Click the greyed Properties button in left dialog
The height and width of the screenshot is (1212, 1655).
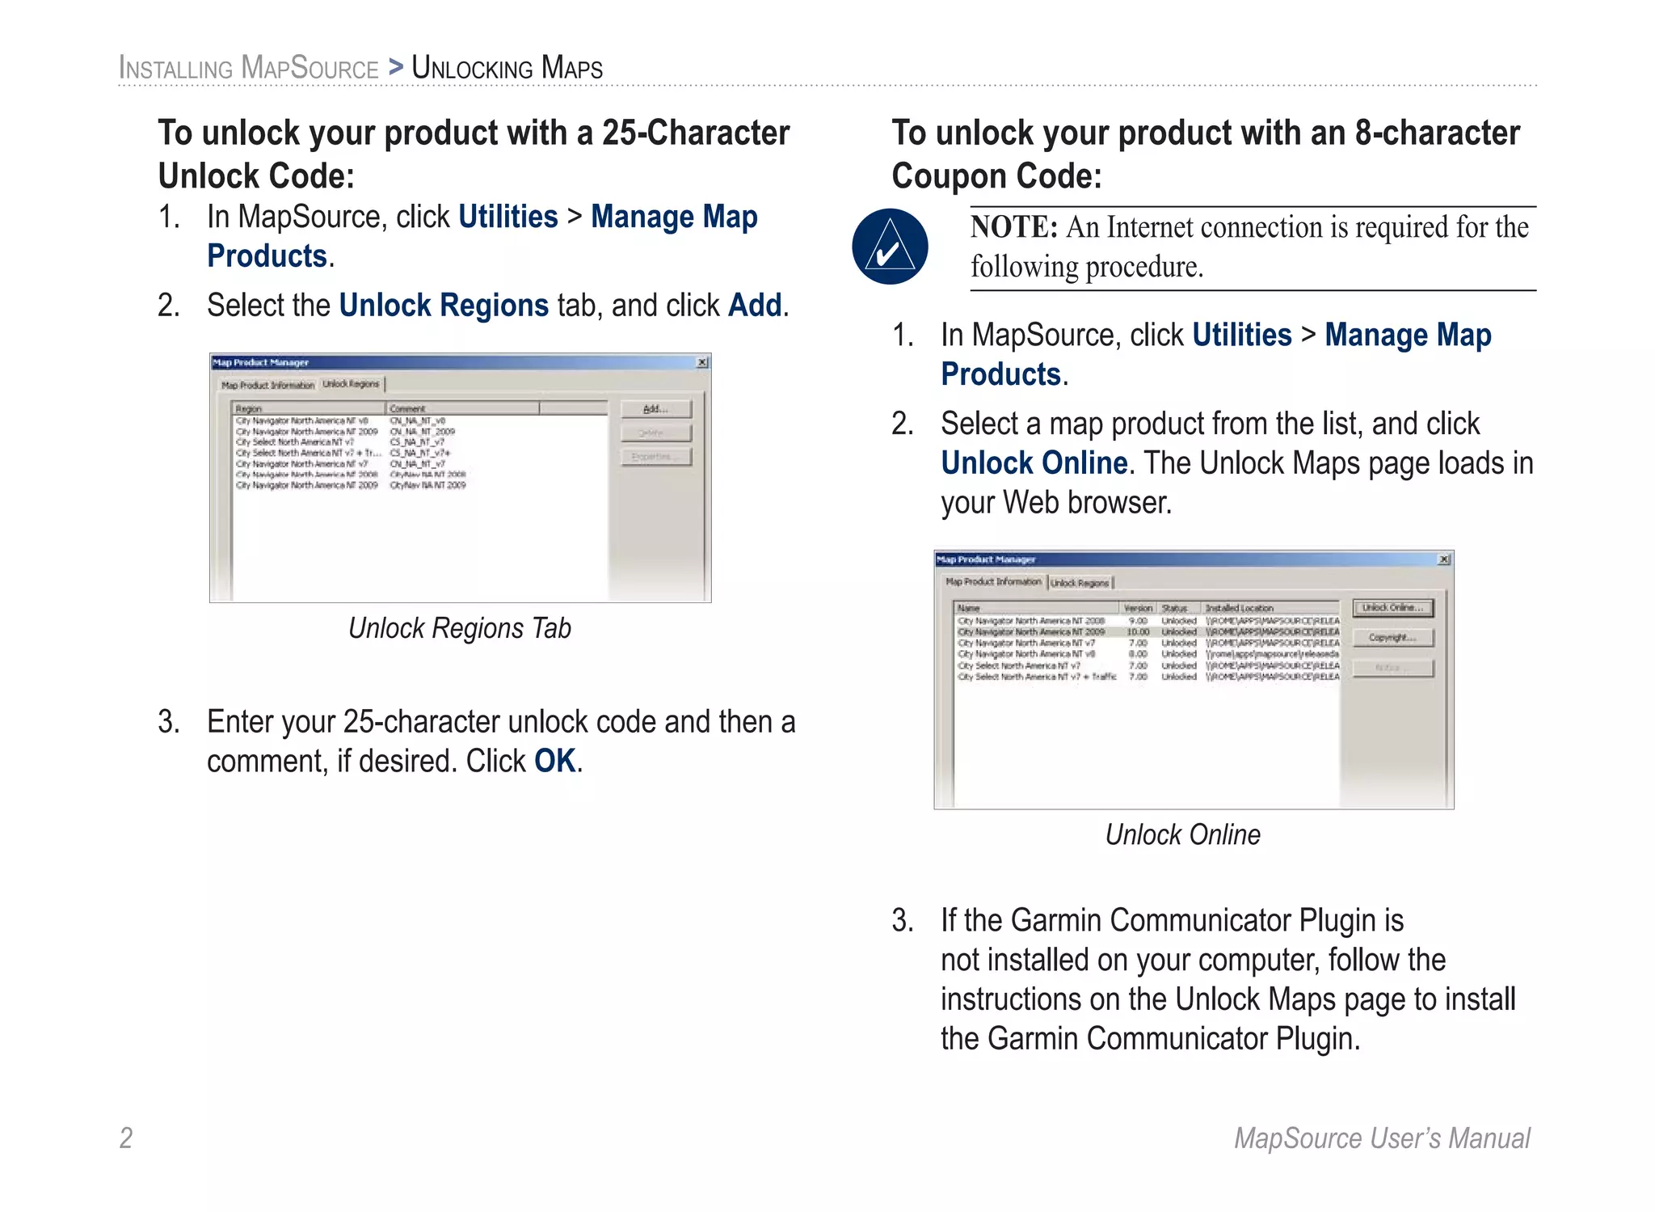(655, 457)
